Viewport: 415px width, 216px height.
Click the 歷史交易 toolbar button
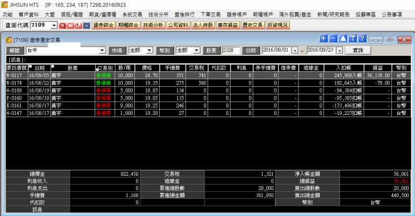pyautogui.click(x=253, y=25)
